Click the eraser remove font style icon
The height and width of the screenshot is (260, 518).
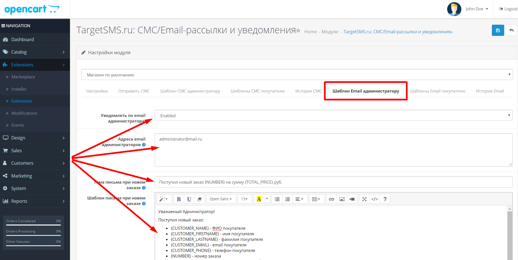click(199, 199)
